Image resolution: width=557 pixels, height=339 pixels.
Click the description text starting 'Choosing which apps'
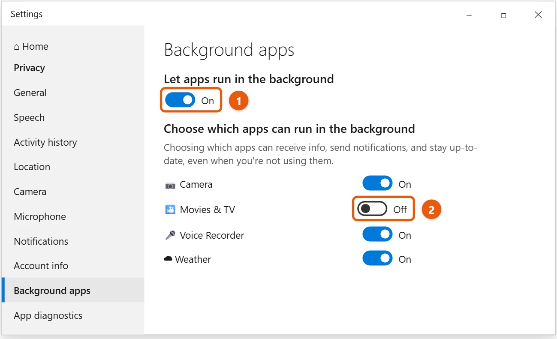pos(321,154)
